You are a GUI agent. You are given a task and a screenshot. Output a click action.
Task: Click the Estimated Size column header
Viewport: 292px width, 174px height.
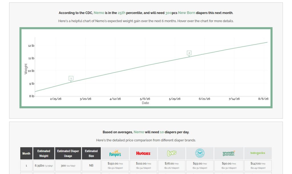click(91, 153)
